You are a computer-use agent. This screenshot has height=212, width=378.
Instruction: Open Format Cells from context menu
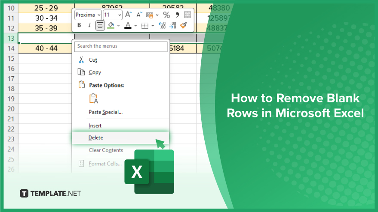click(105, 164)
